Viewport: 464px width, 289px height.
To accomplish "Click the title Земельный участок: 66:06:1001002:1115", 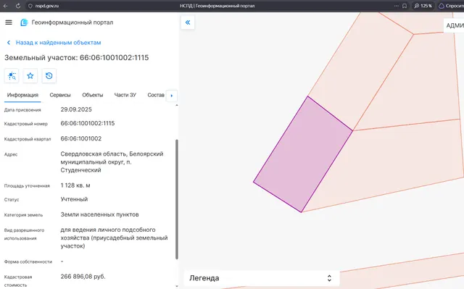I will pos(76,58).
